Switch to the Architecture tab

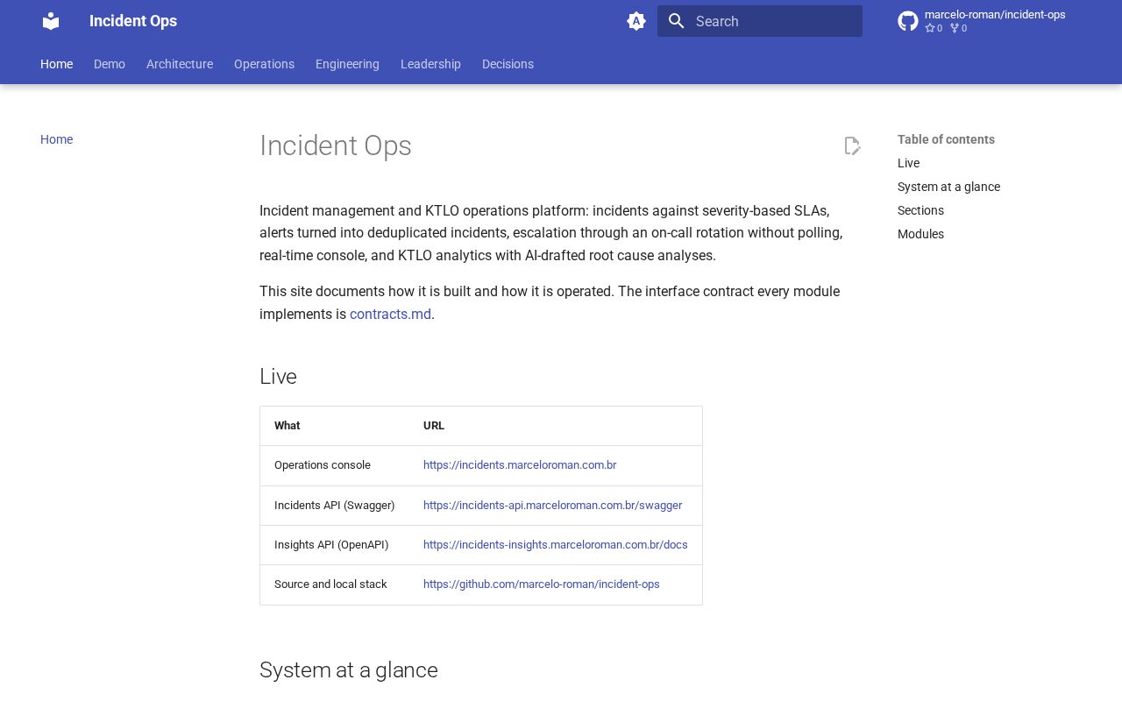[x=180, y=64]
